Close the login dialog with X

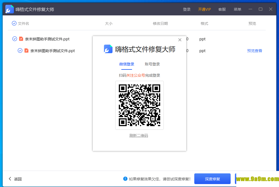pos(180,40)
